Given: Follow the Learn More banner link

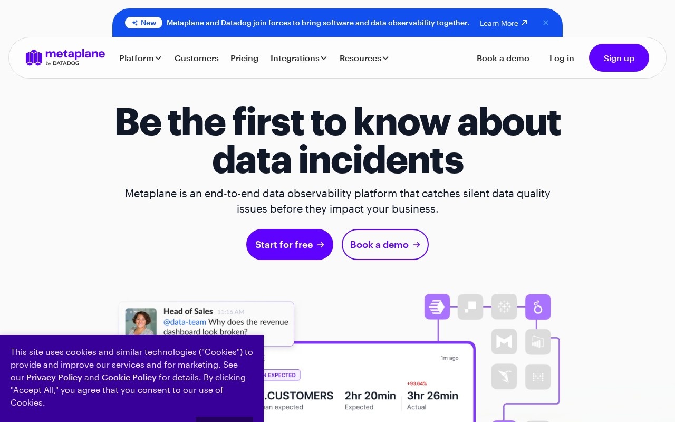Looking at the screenshot, I should [x=504, y=23].
